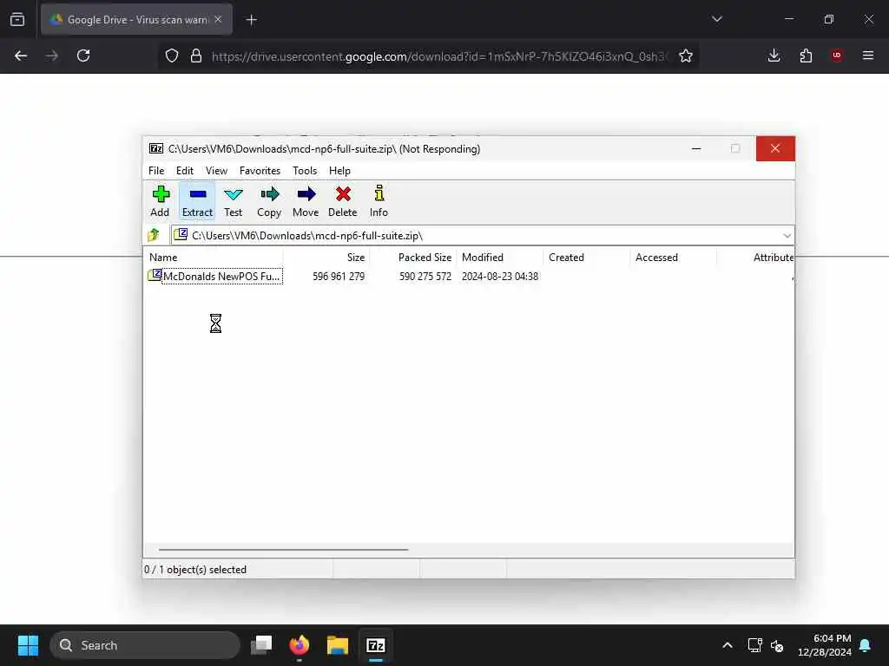Click the horizontal scrollbar in the file list
Image resolution: width=889 pixels, height=666 pixels.
tap(283, 549)
